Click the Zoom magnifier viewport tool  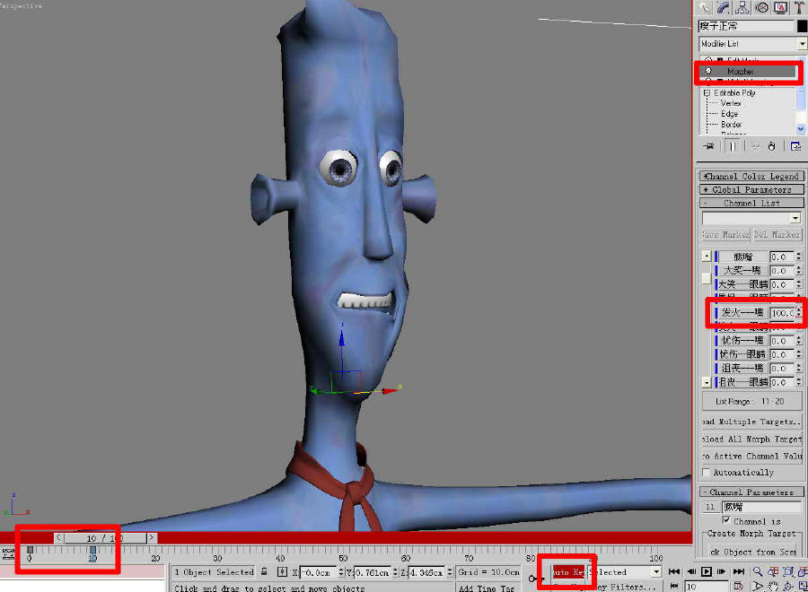click(758, 571)
